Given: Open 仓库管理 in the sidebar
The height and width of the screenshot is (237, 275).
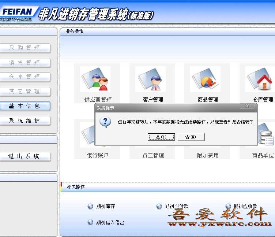Looking at the screenshot, I should click(x=25, y=77).
